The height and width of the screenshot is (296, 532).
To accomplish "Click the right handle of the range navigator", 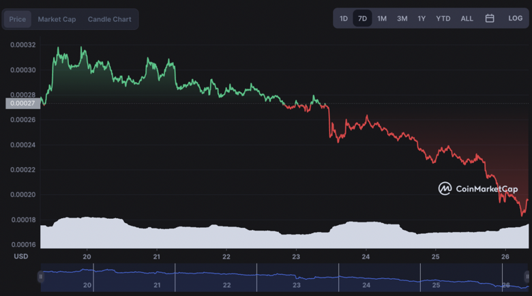I will point(527,276).
